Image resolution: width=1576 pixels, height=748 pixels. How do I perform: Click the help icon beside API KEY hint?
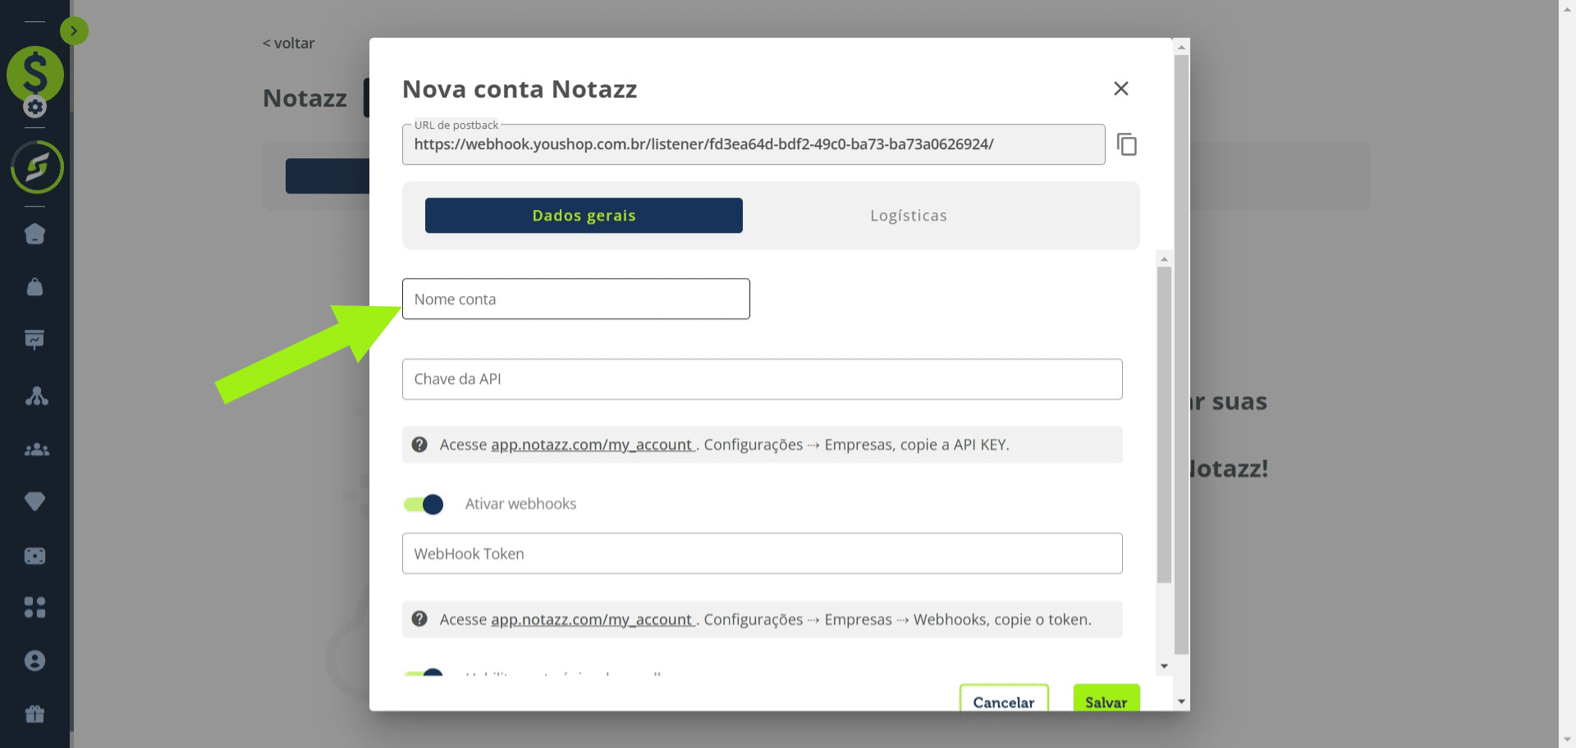tap(419, 445)
